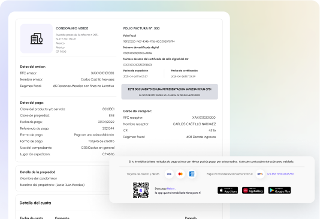Select the Referencia de pago number

click(x=108, y=128)
